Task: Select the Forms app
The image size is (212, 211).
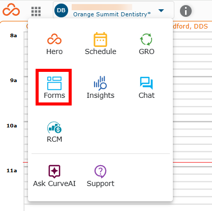Action: tap(54, 88)
